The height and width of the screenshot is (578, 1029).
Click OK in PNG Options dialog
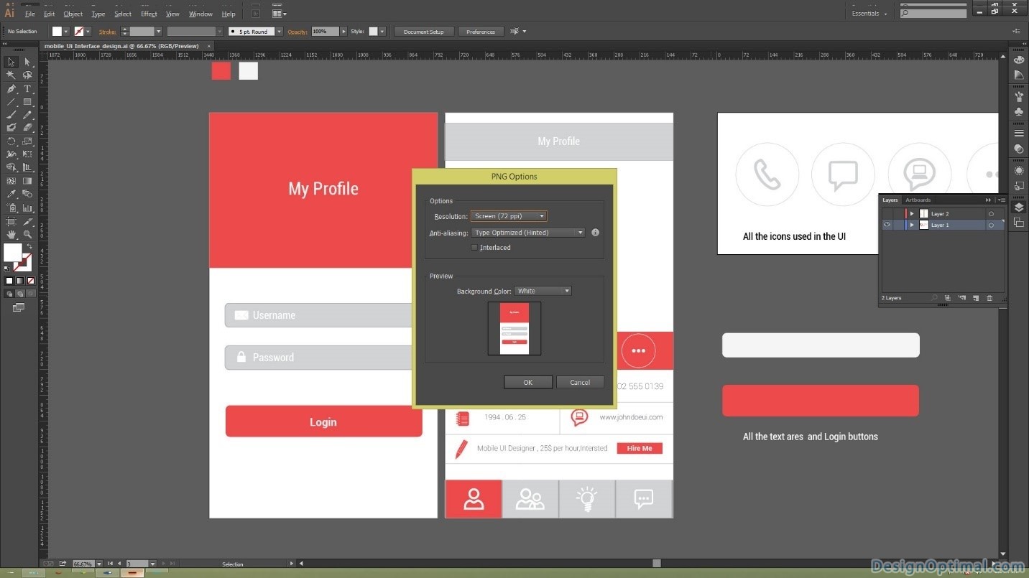coord(528,383)
